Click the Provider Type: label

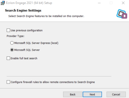coord(16,36)
